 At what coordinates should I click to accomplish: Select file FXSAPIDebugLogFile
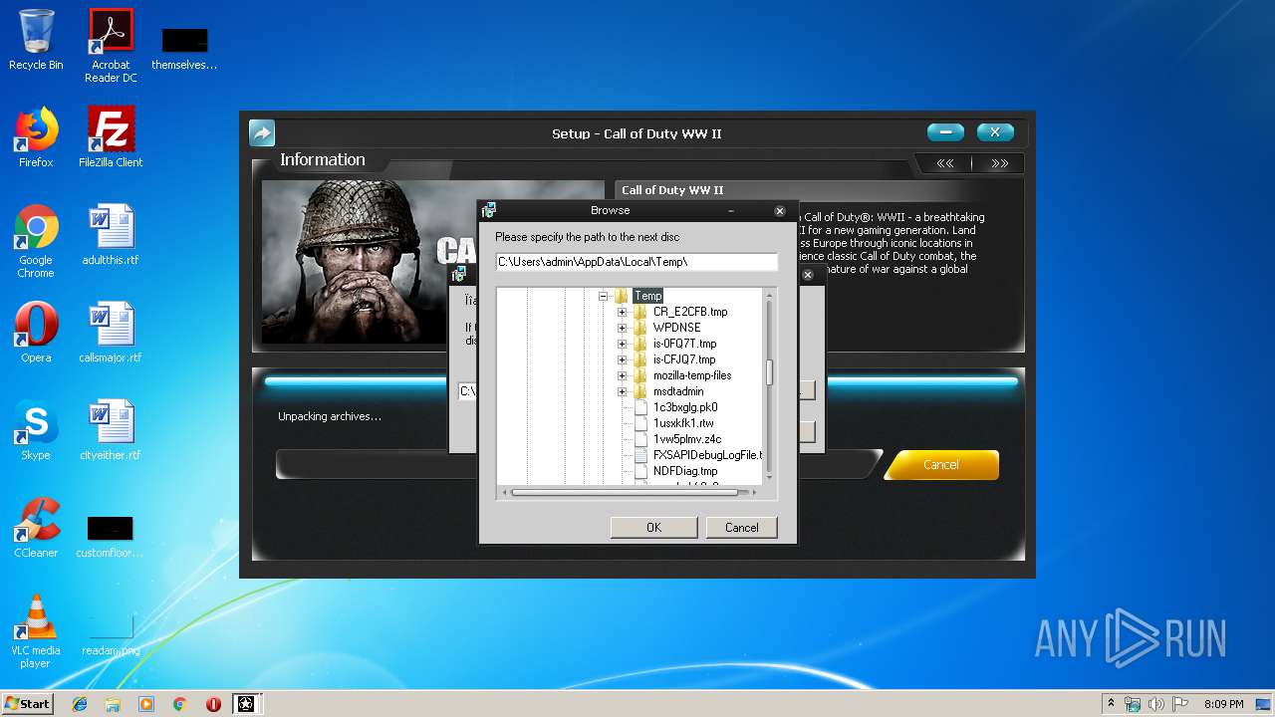click(707, 455)
